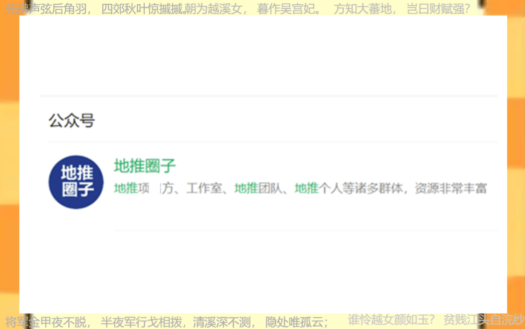Viewport: 525px width, 329px height.
Task: Select the 公众号 section heading
Action: (72, 121)
